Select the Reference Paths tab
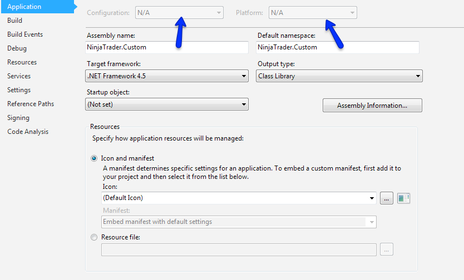The image size is (464, 280). 31,104
